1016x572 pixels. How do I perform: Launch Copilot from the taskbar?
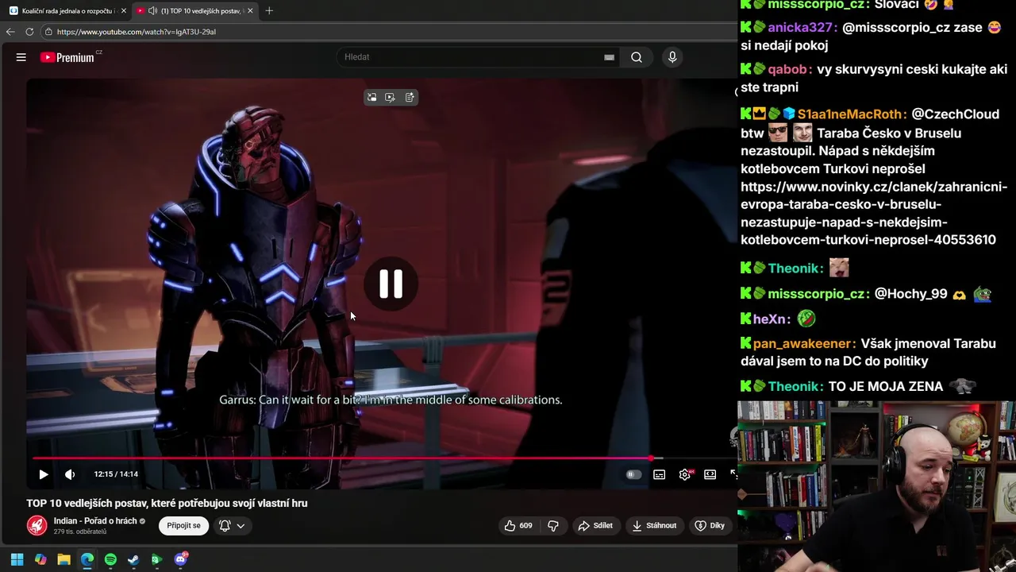click(40, 559)
